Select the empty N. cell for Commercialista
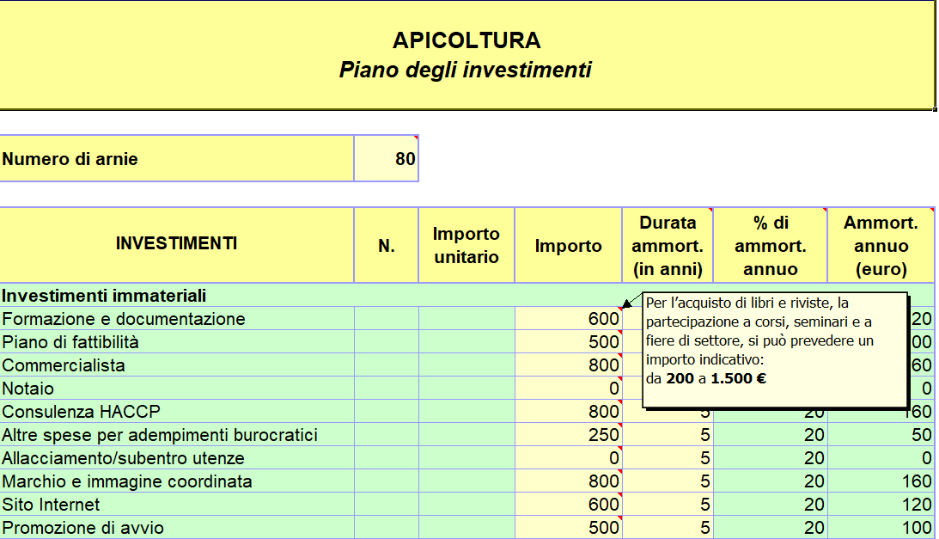The height and width of the screenshot is (539, 939). pos(387,365)
